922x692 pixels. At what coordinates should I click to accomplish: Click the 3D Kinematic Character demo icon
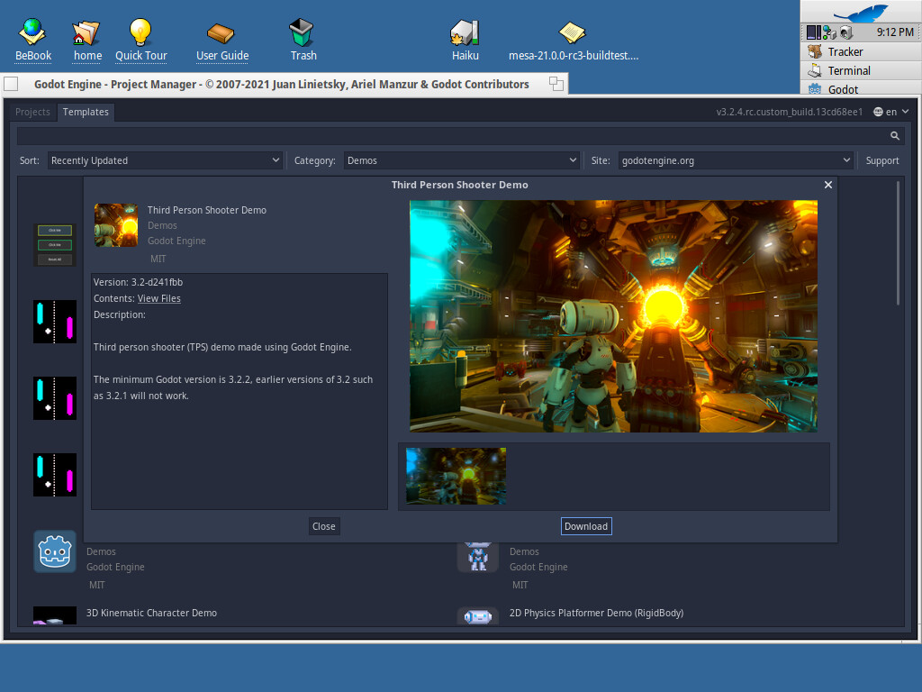click(x=55, y=615)
